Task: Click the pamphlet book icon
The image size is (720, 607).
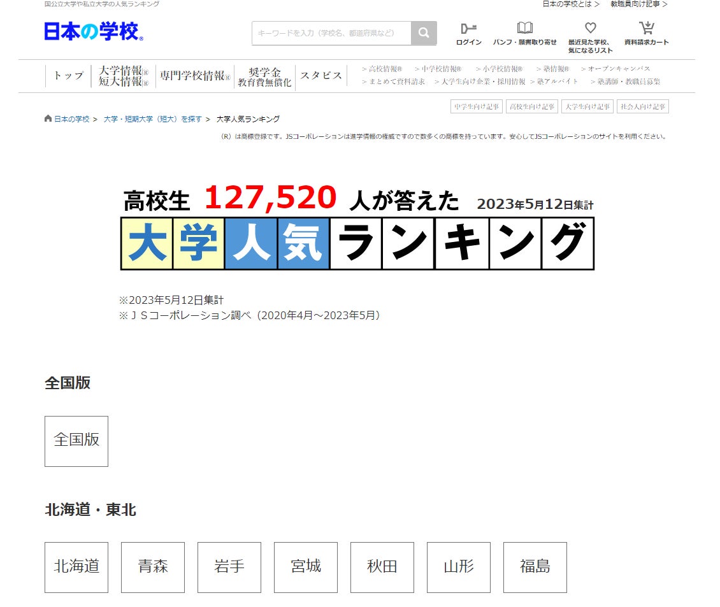Action: point(524,28)
